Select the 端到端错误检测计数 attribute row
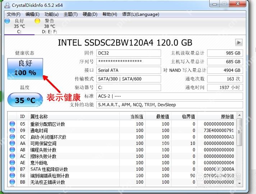256x194 pixels. click(x=122, y=176)
